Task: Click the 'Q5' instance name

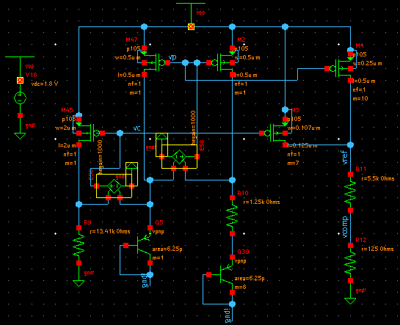Action: tap(159, 222)
